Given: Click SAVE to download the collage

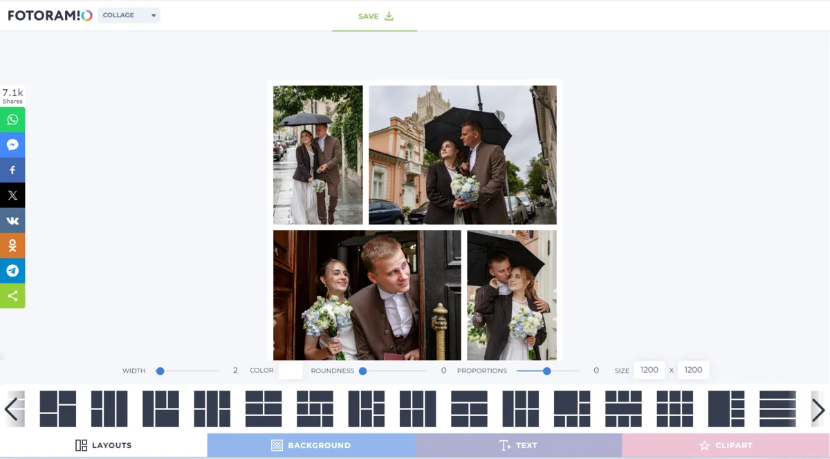Looking at the screenshot, I should 375,17.
